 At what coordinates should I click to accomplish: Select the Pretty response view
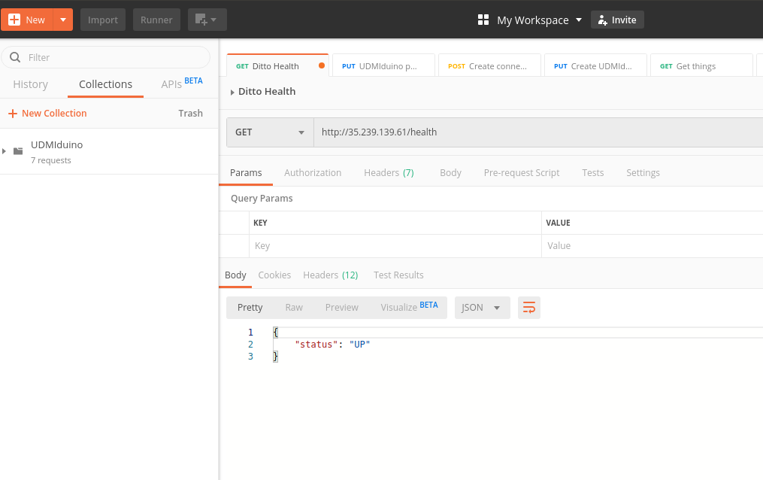250,308
